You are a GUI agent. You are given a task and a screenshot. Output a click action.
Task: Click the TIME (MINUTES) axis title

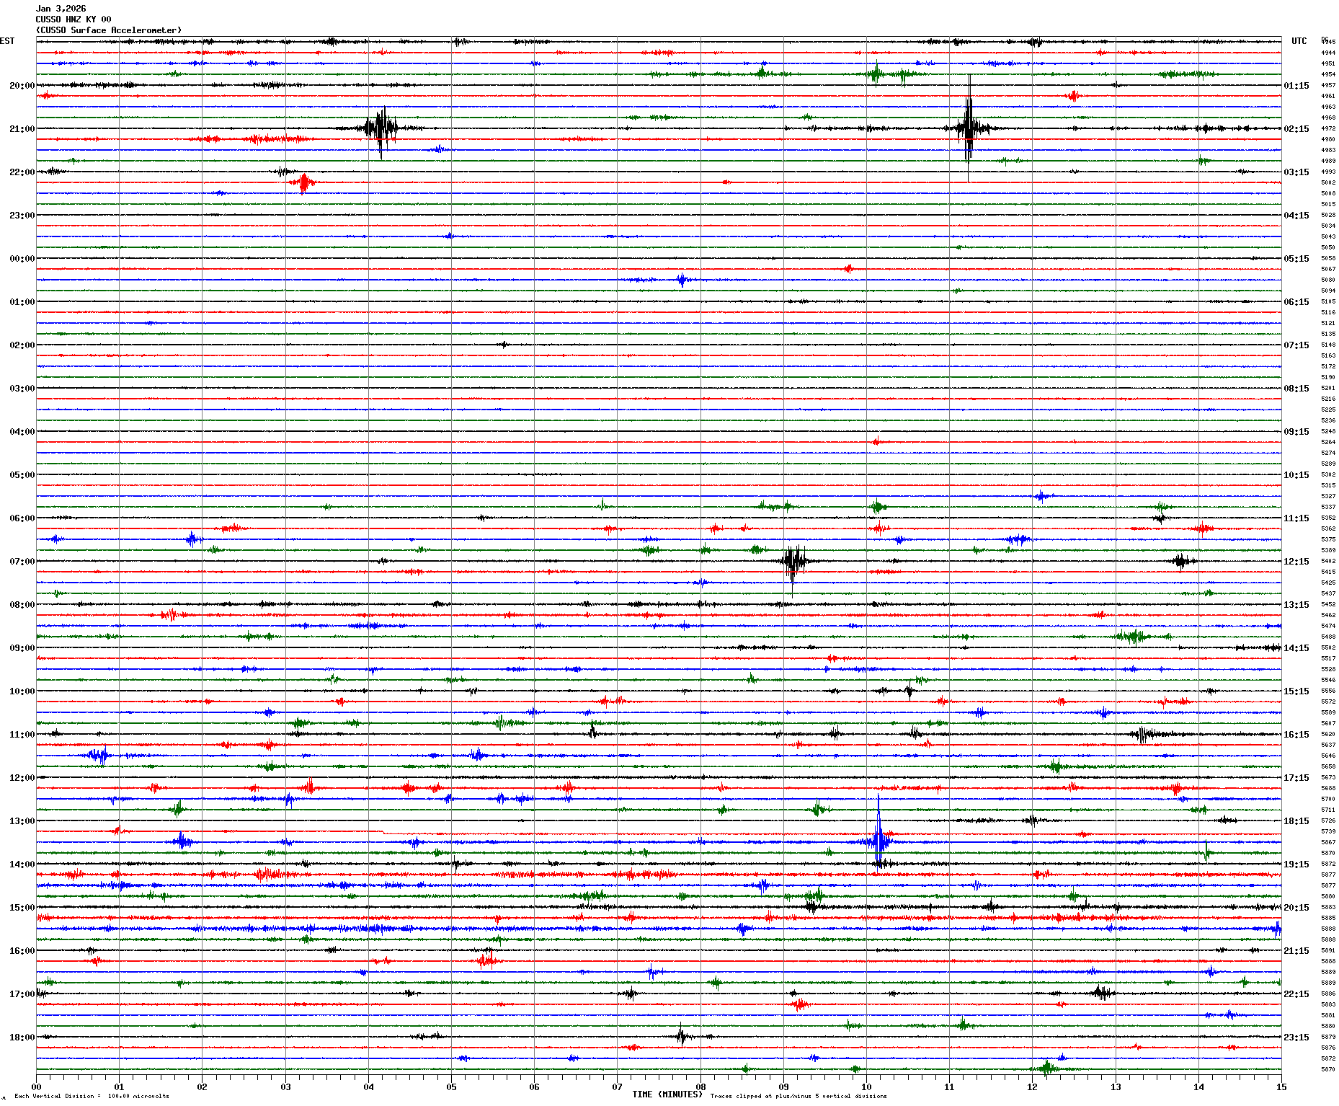tap(667, 1094)
